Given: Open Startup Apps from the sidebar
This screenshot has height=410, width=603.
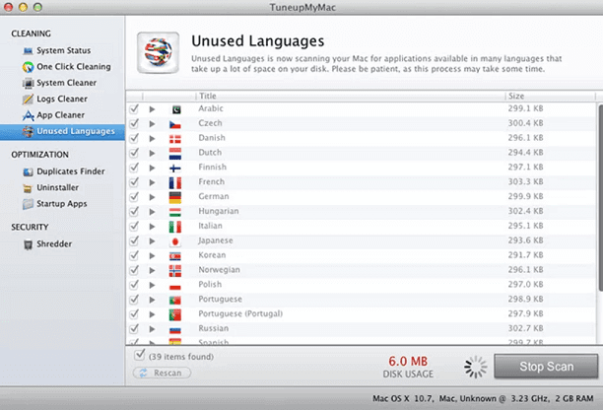Looking at the screenshot, I should pos(62,204).
